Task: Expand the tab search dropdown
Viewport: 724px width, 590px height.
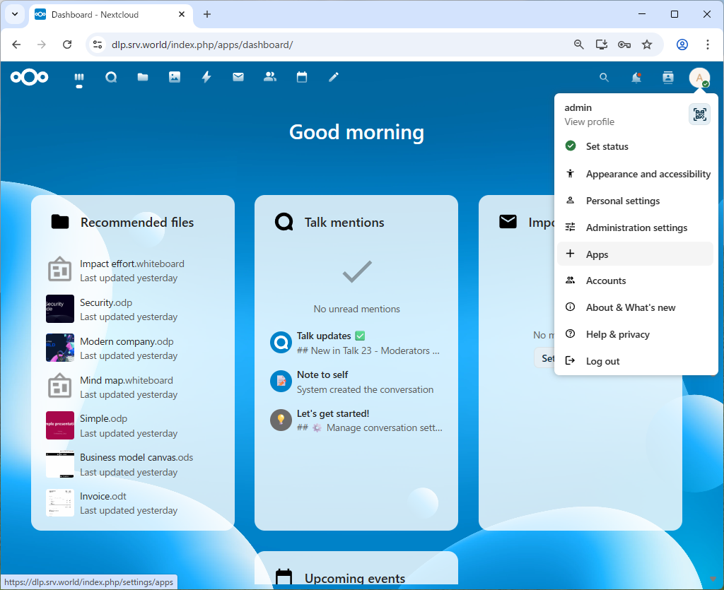Action: pyautogui.click(x=15, y=14)
